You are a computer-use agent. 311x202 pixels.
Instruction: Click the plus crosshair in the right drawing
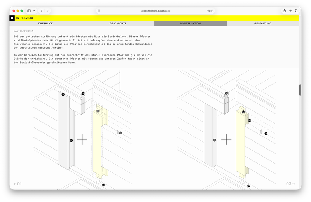coord(226,139)
